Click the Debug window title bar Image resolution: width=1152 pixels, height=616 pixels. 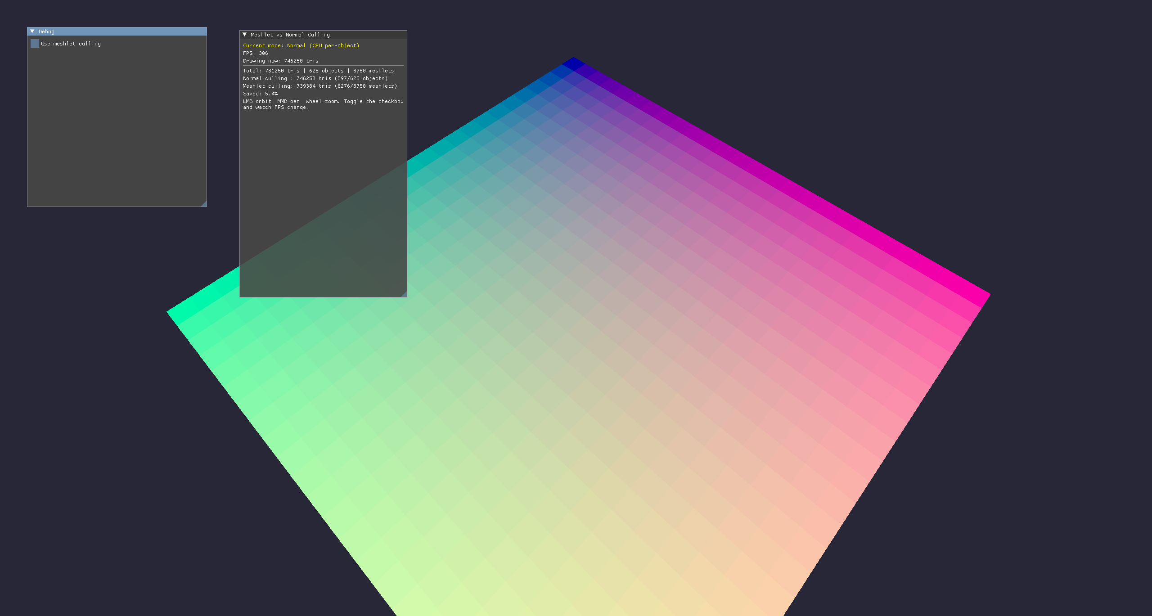pyautogui.click(x=117, y=31)
